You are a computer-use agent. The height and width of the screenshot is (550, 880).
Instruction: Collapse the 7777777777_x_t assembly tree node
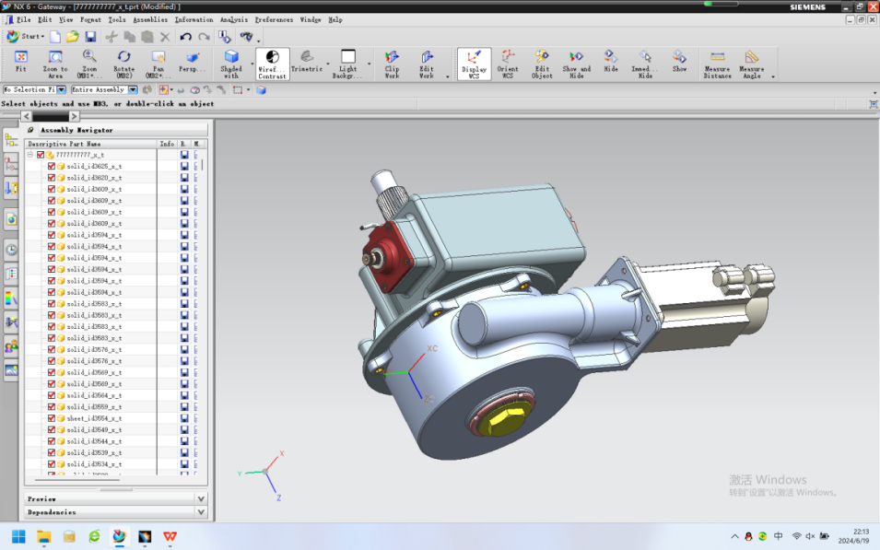tap(30, 155)
